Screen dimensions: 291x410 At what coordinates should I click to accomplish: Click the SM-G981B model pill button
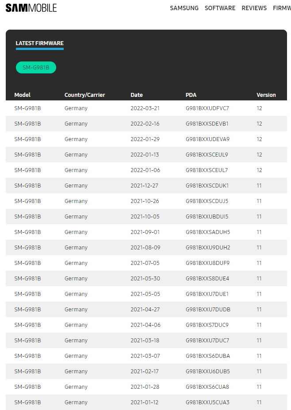coord(36,68)
